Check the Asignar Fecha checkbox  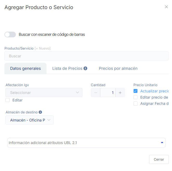(x=135, y=104)
